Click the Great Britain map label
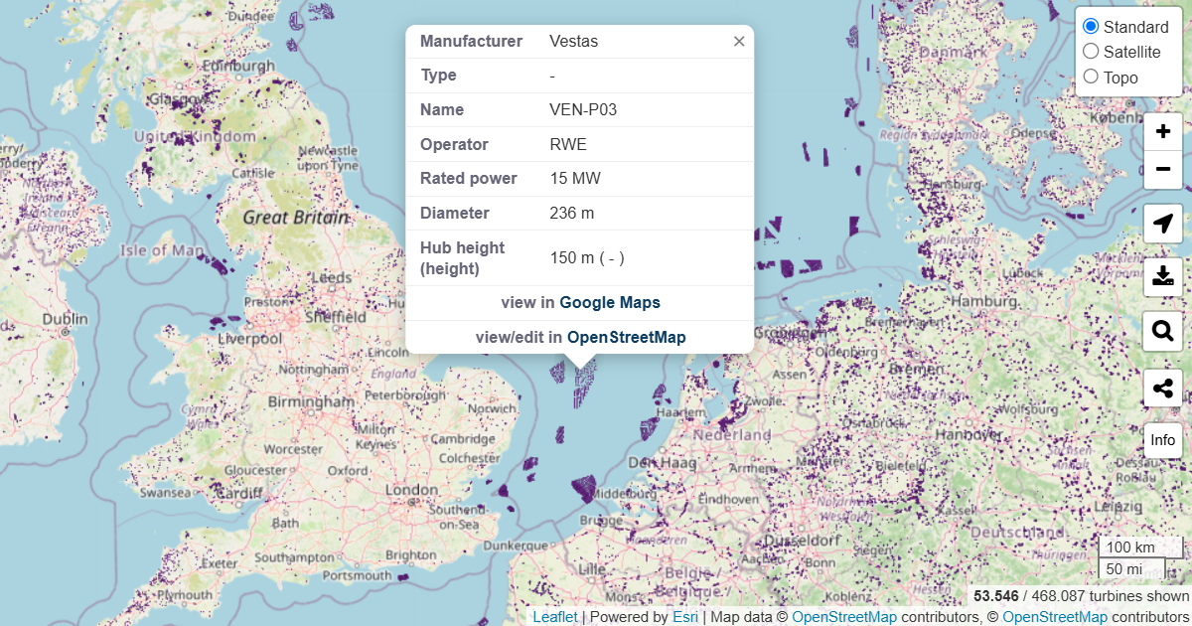Image resolution: width=1192 pixels, height=626 pixels. 296,217
